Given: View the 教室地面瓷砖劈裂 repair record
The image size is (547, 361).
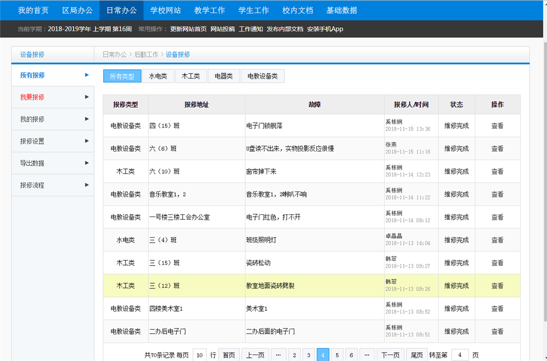Looking at the screenshot, I should click(497, 286).
